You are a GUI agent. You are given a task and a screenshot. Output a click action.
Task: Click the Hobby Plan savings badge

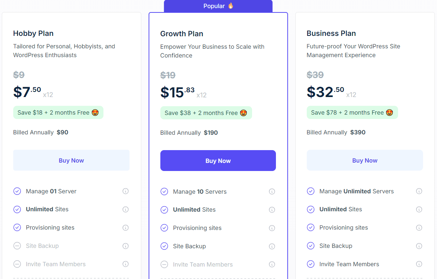(58, 113)
